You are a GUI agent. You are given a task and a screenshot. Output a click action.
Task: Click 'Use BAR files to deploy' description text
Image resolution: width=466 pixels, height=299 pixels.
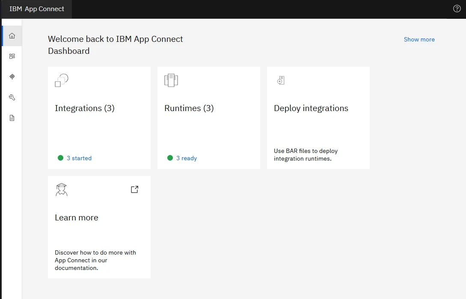pyautogui.click(x=306, y=155)
